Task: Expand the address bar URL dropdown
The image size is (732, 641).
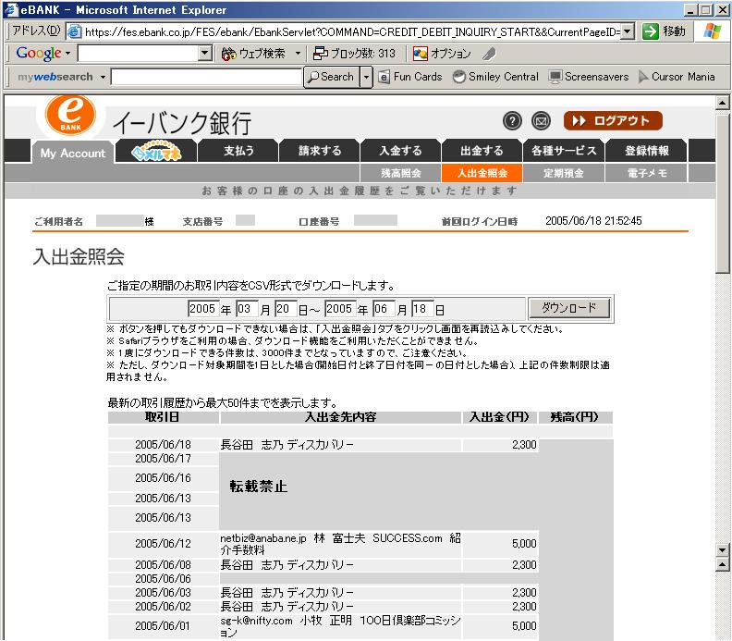Action: tap(628, 31)
